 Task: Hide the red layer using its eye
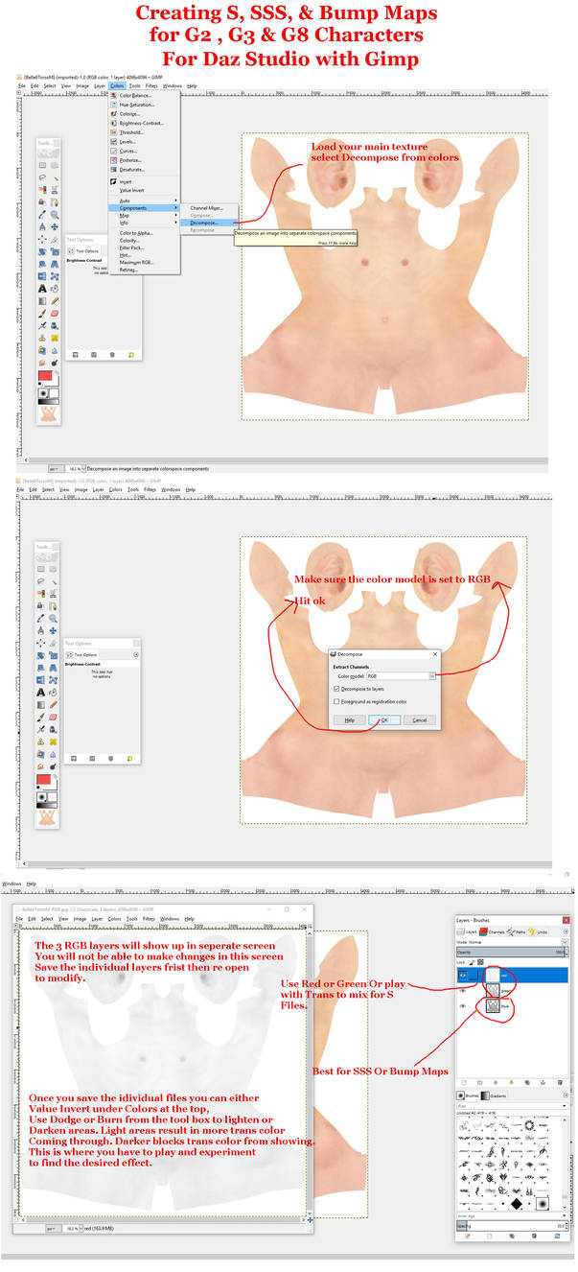tap(463, 976)
